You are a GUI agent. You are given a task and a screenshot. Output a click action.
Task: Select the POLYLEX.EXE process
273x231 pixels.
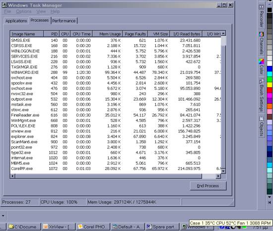pyautogui.click(x=116, y=126)
